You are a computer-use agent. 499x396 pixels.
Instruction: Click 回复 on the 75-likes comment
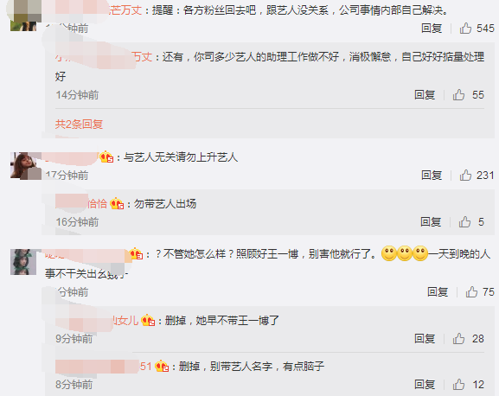tap(438, 292)
